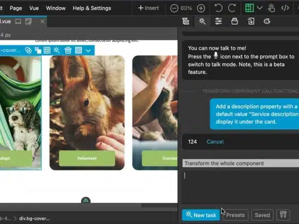Open the Saved prompts button
299x224 pixels.
pyautogui.click(x=262, y=215)
